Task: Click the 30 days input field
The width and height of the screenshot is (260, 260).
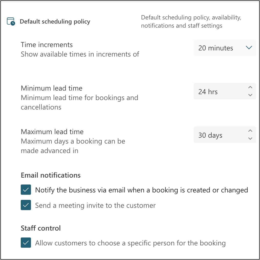Action: (218, 135)
